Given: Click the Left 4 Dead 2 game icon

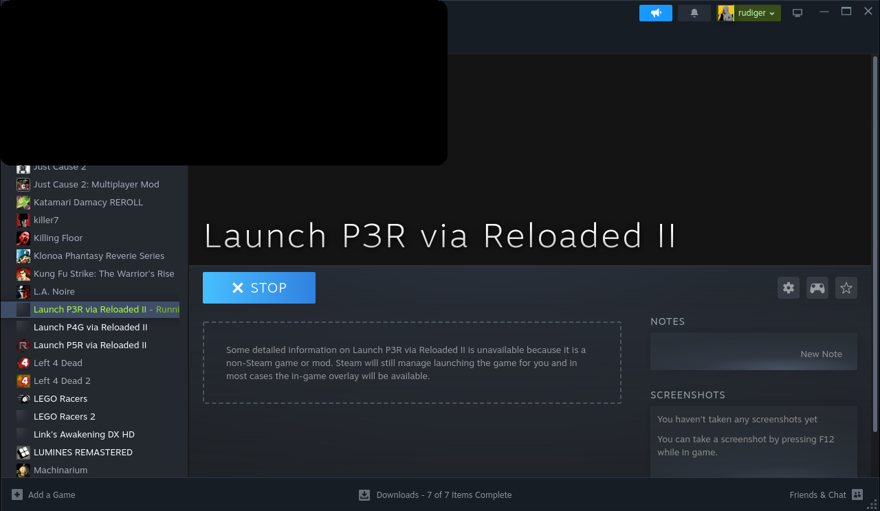Looking at the screenshot, I should click(23, 381).
